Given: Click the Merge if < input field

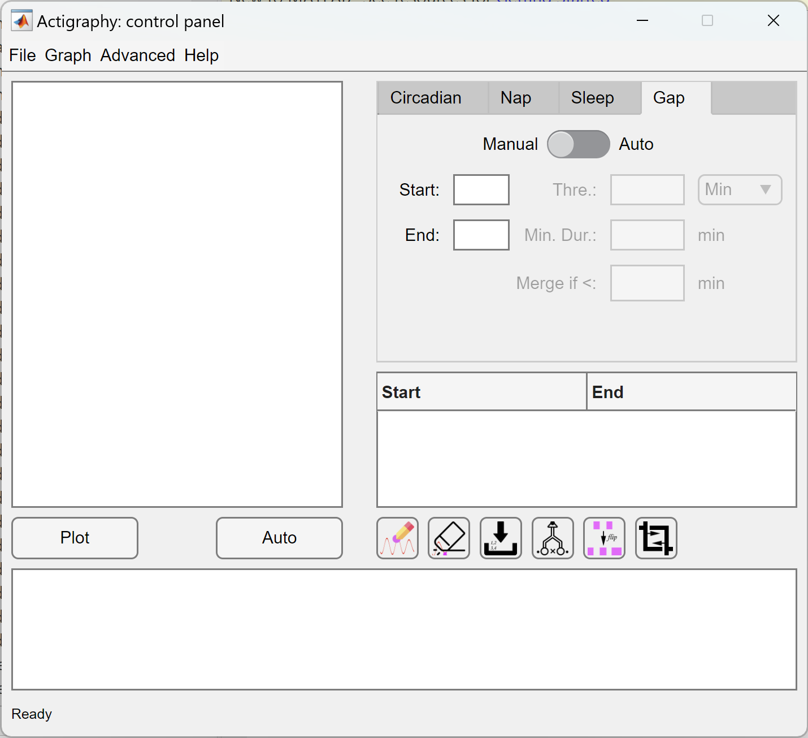Looking at the screenshot, I should [648, 283].
